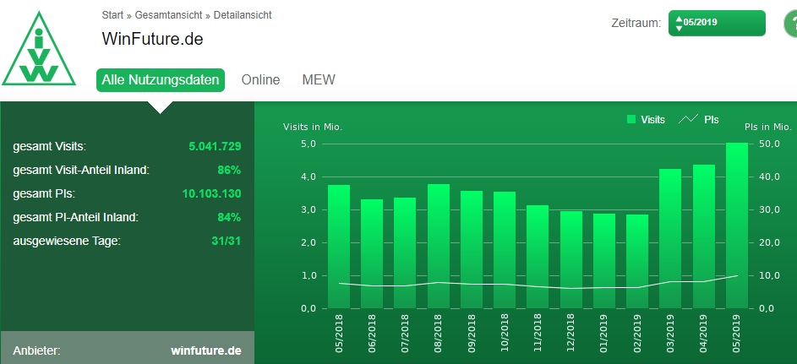This screenshot has height=364, width=797.
Task: Click the WinFuture.de page title
Action: pos(152,39)
